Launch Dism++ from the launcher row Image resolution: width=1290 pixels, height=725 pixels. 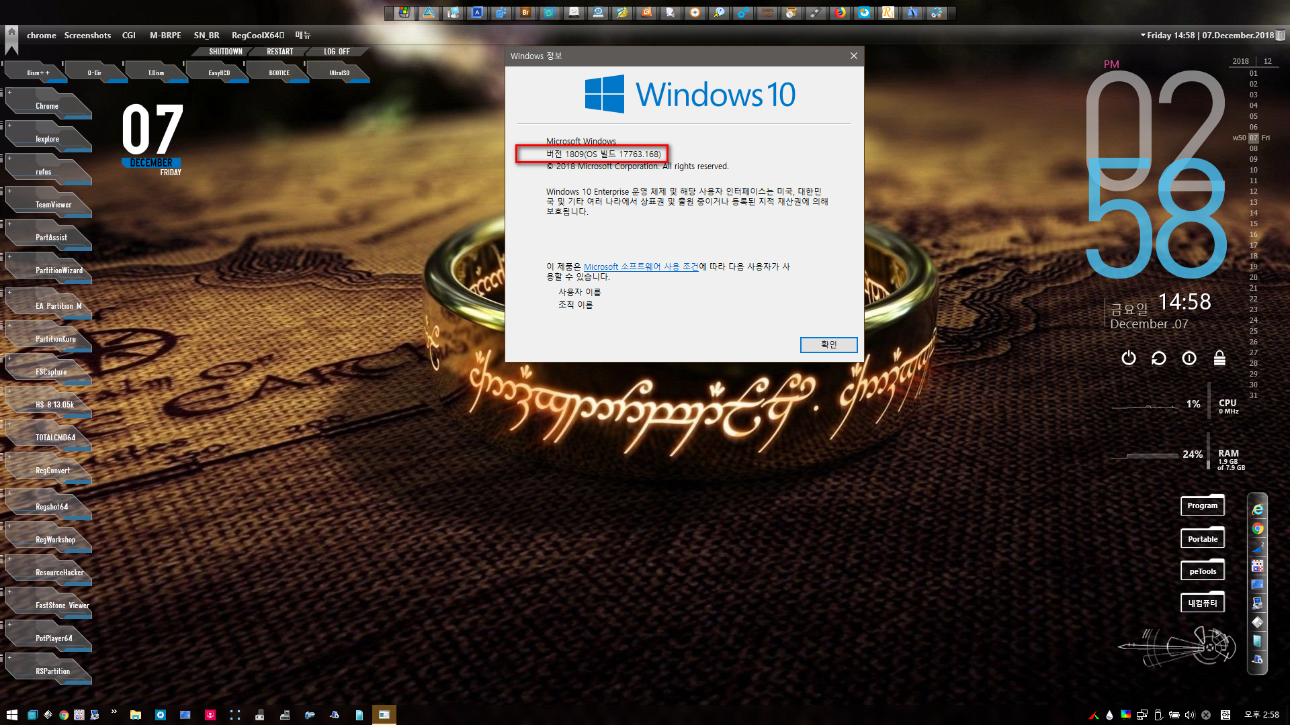tap(38, 72)
